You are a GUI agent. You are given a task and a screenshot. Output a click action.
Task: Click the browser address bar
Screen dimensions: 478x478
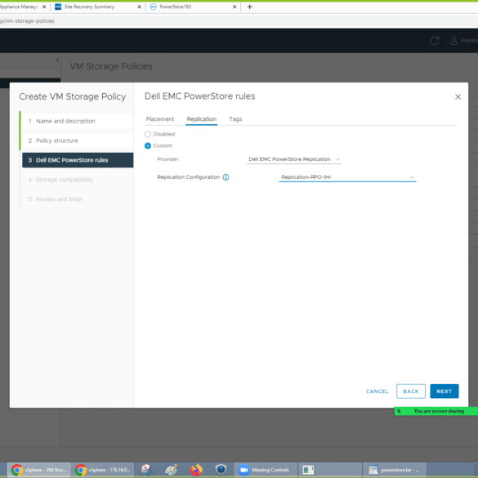pyautogui.click(x=238, y=20)
